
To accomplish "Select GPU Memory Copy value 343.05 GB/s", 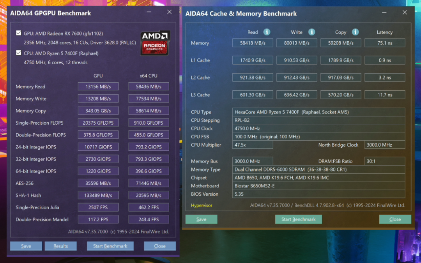I will (98, 111).
